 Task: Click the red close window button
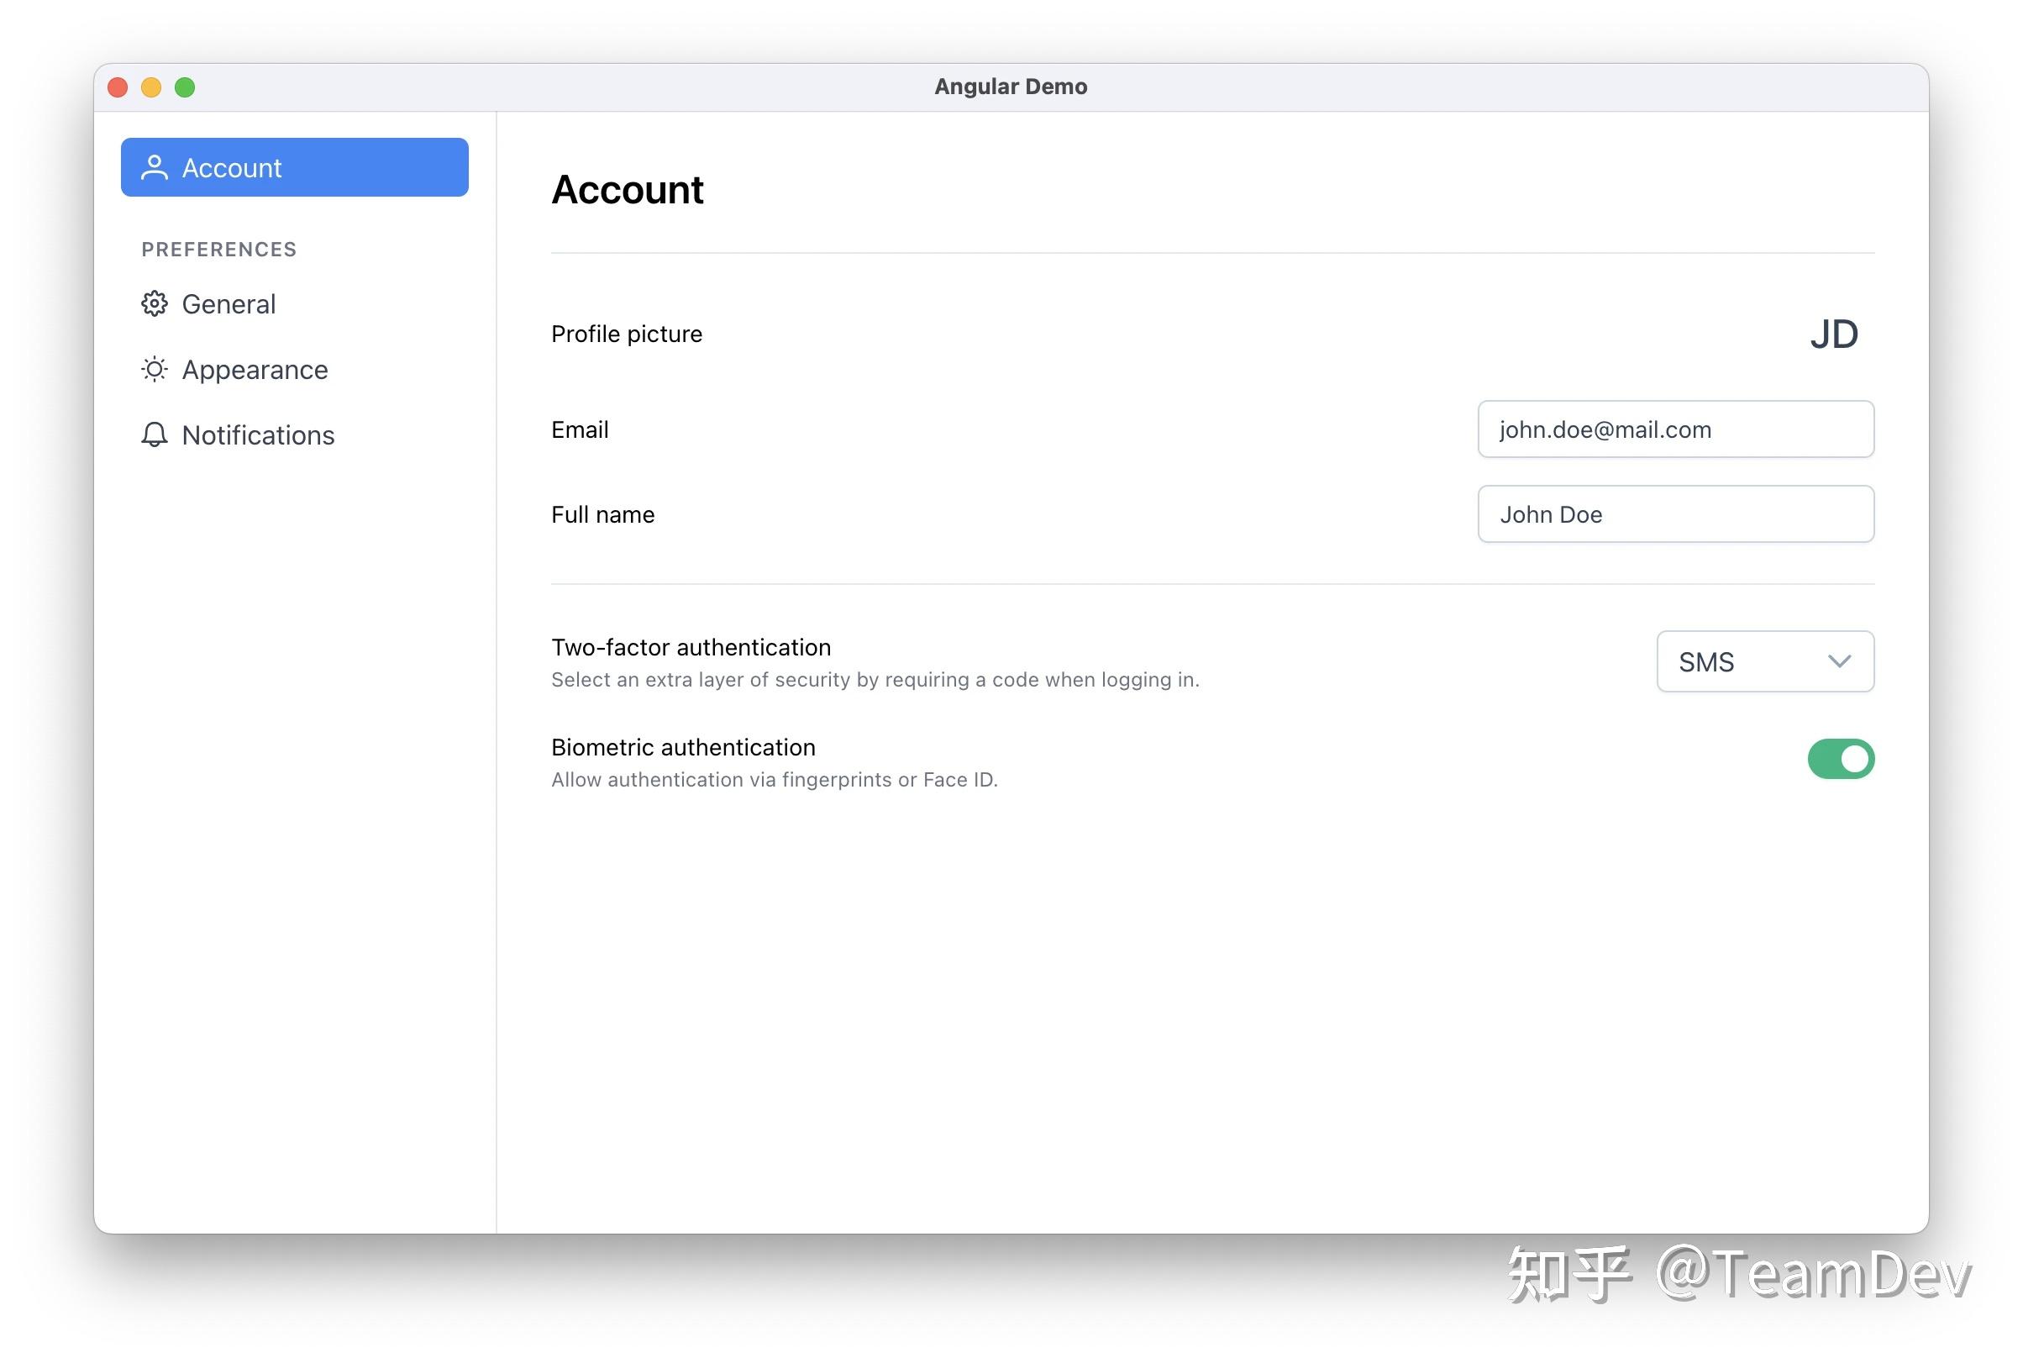click(118, 87)
